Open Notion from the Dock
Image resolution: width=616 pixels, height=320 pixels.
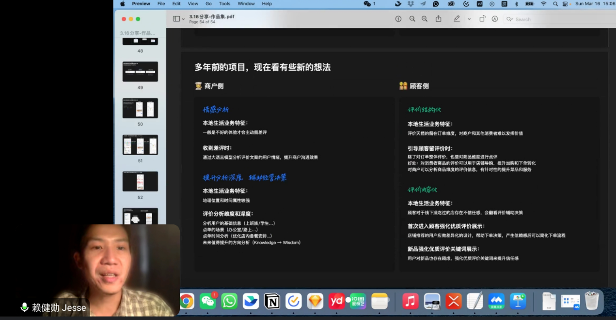pos(272,301)
